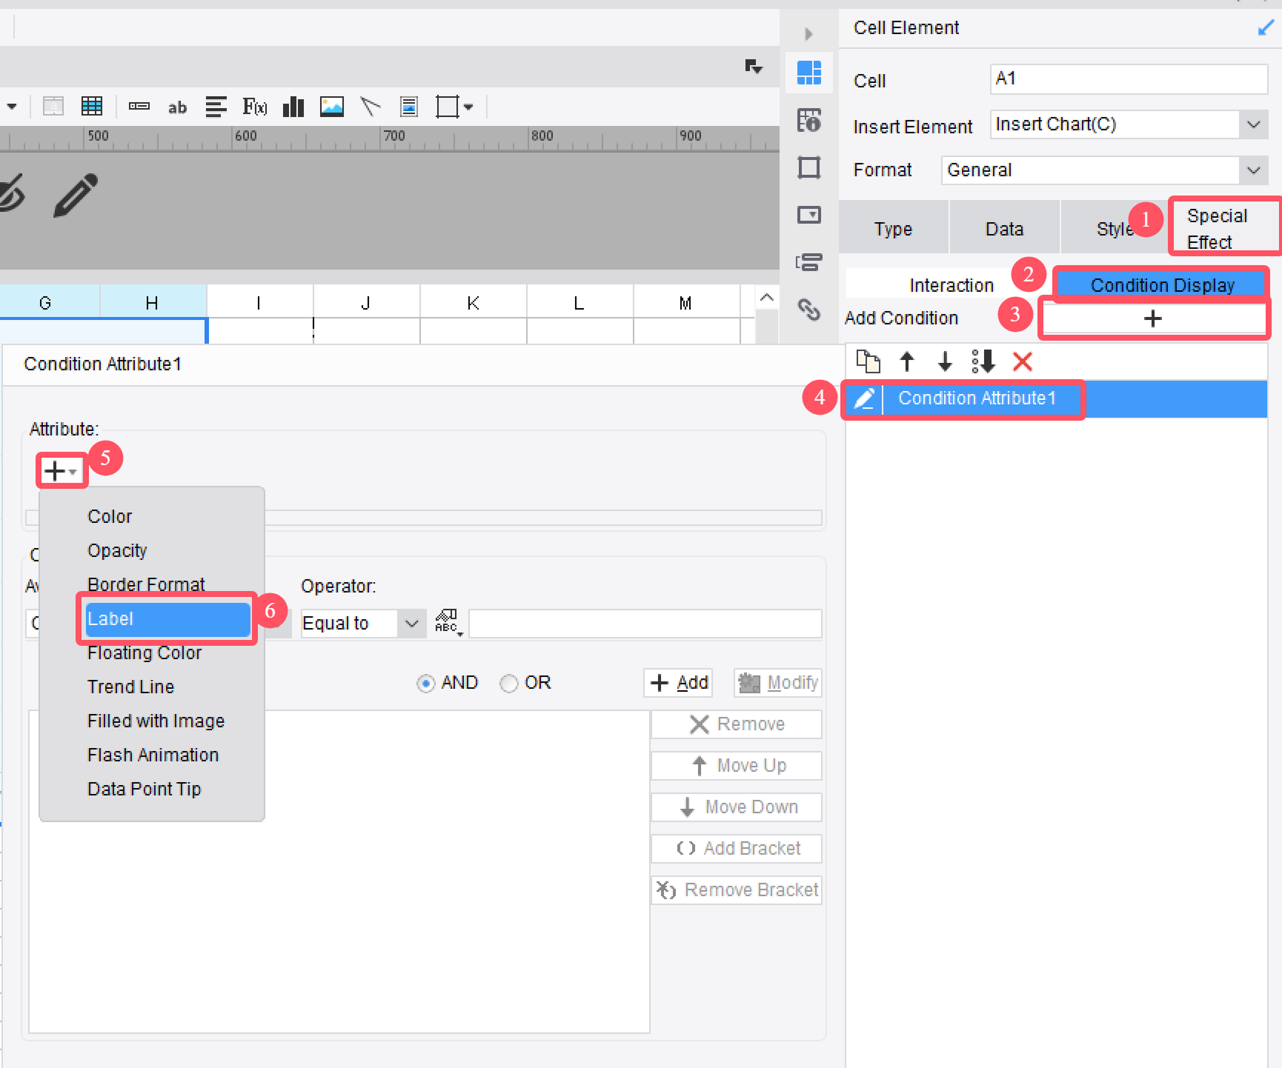Click the insert rich text 'ab' icon
The width and height of the screenshot is (1282, 1068).
point(177,107)
